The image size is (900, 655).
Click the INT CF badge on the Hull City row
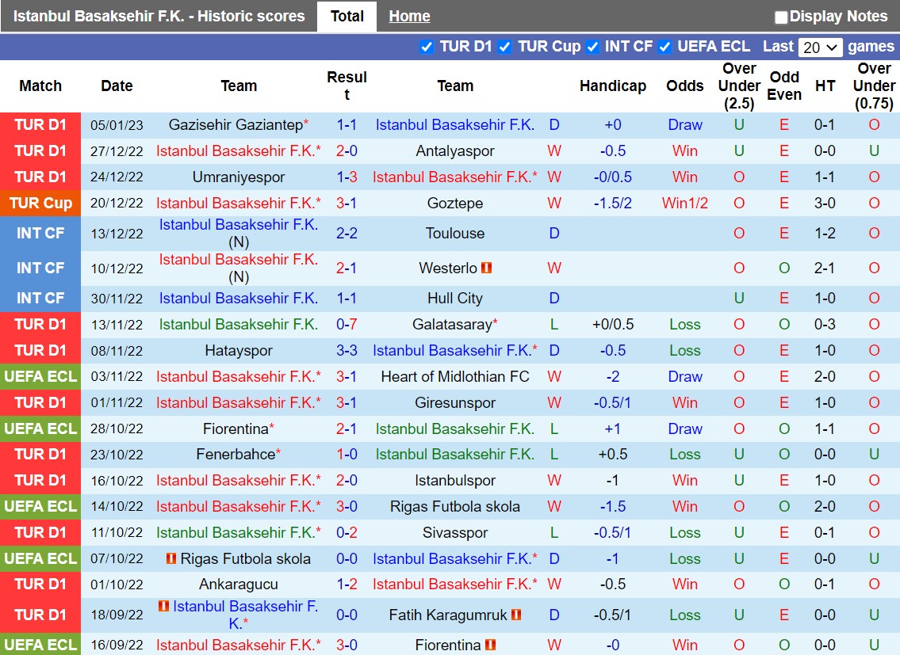(40, 298)
